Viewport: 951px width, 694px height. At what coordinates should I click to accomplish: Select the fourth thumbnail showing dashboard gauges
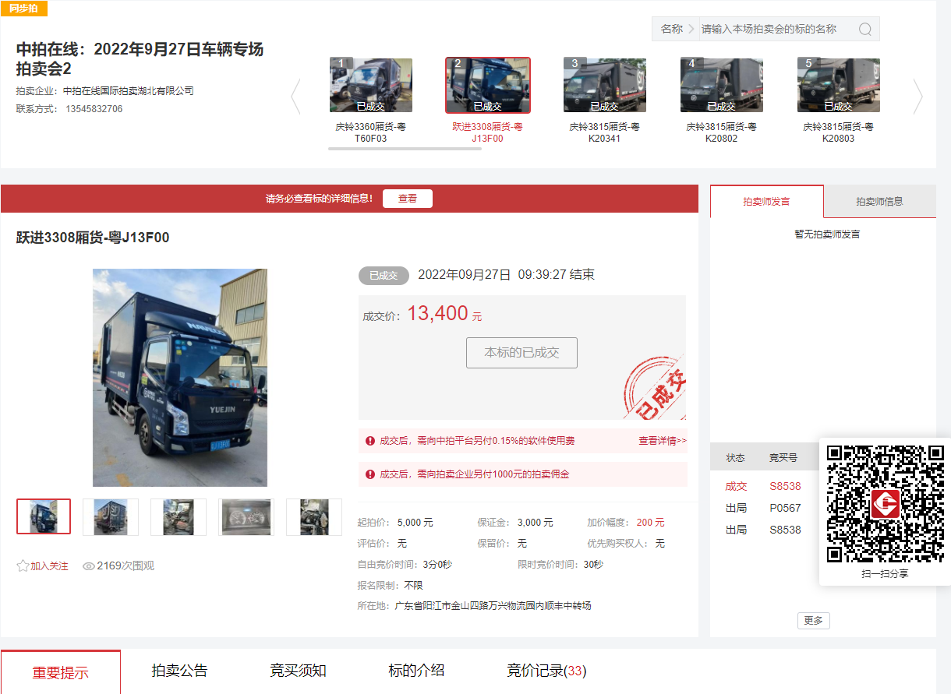coord(246,516)
